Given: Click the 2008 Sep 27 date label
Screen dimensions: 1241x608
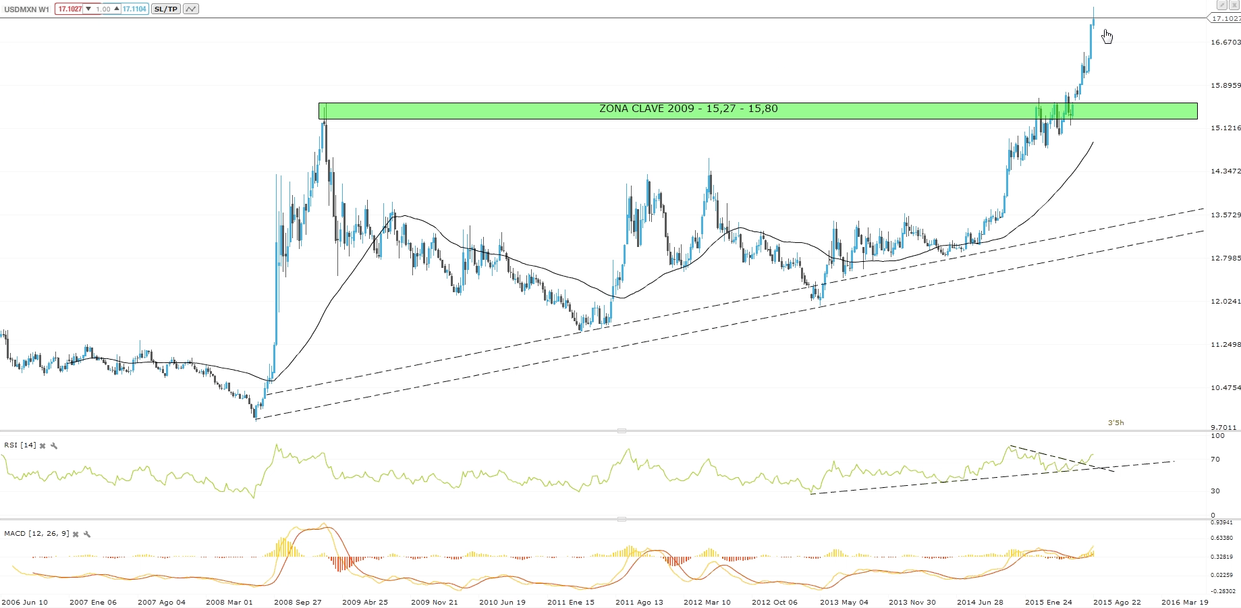Looking at the screenshot, I should pyautogui.click(x=298, y=603).
